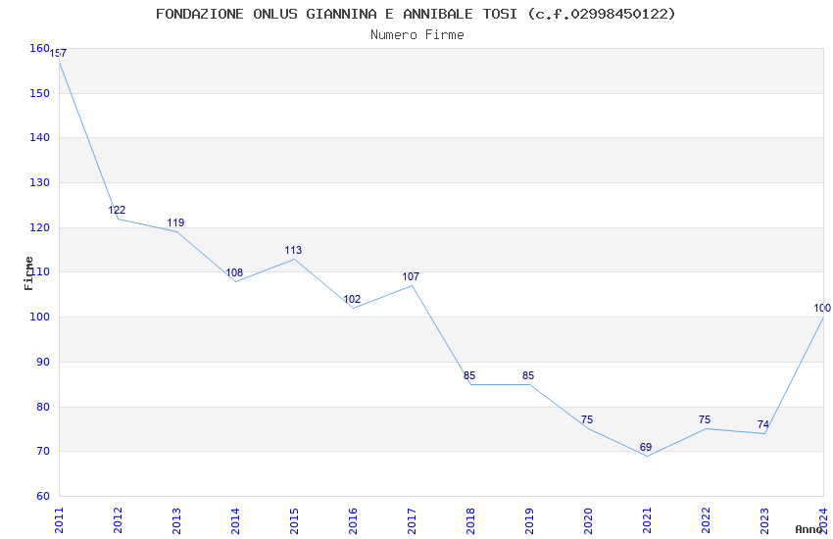Click the x-axis year 2016
Viewport: 833px width, 539px height.
[353, 520]
